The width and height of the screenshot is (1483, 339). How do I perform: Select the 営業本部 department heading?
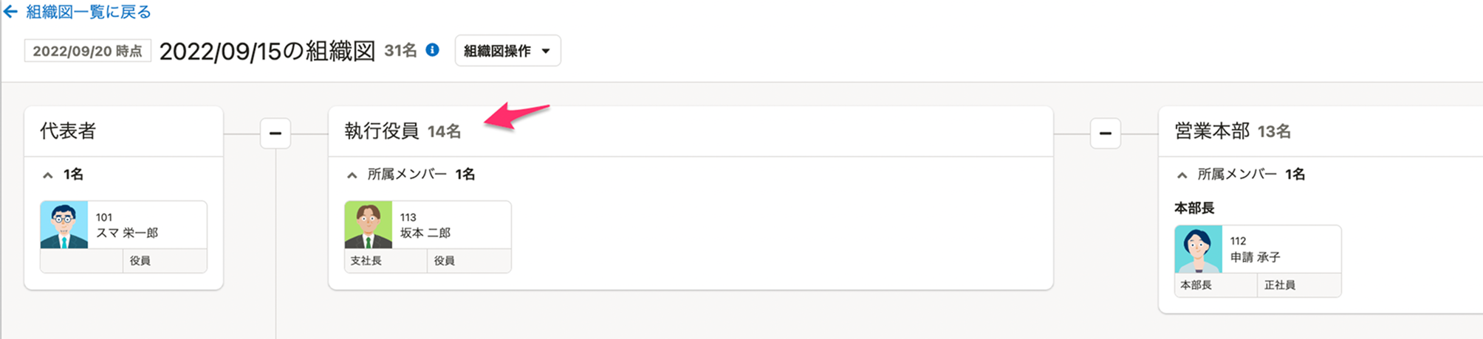[x=1211, y=131]
